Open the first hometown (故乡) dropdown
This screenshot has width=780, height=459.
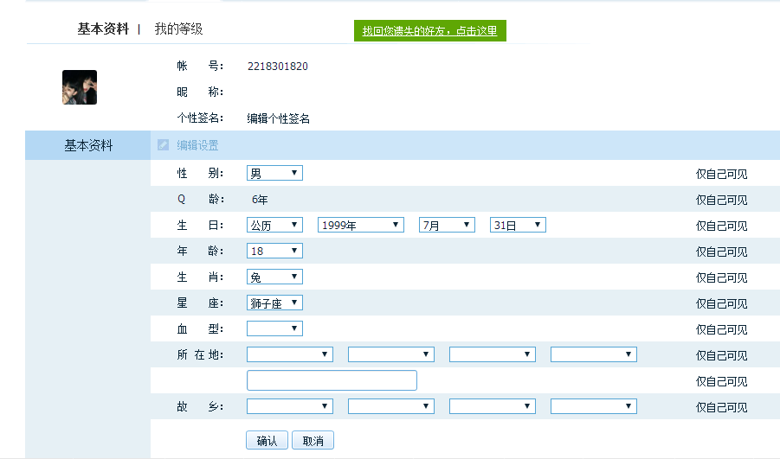pyautogui.click(x=289, y=406)
